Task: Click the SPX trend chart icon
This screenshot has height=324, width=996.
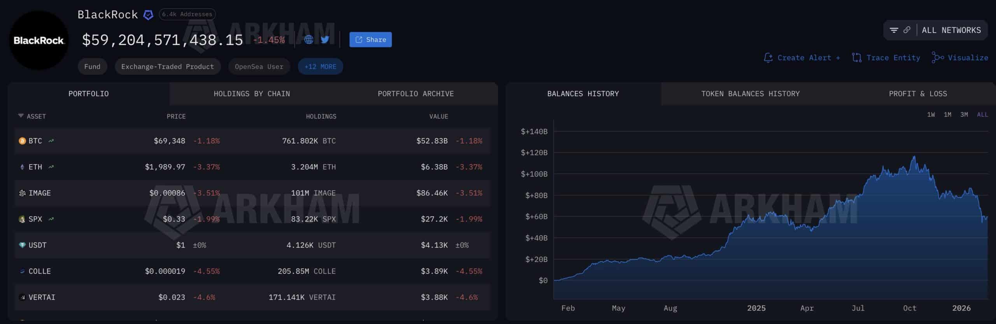Action: 51,219
